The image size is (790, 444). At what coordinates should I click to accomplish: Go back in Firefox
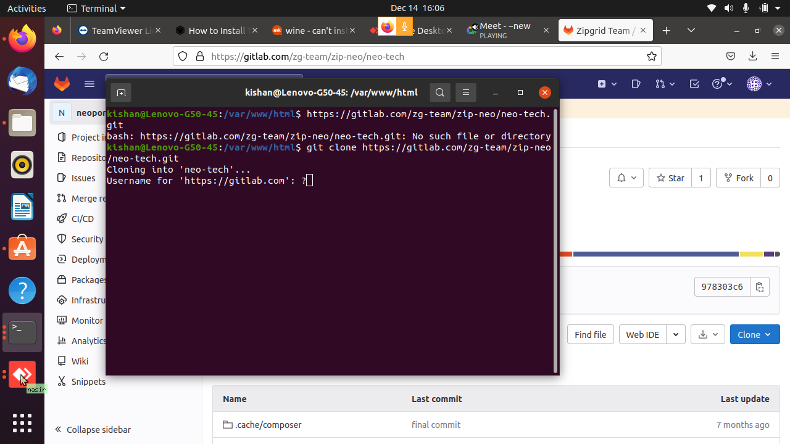(59, 56)
